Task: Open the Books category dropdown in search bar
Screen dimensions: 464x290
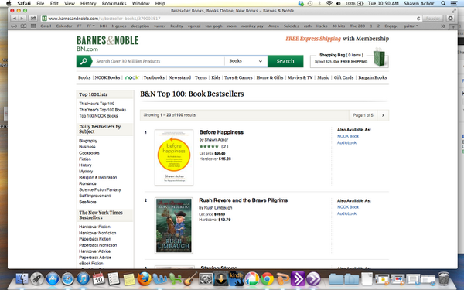Action: 246,61
